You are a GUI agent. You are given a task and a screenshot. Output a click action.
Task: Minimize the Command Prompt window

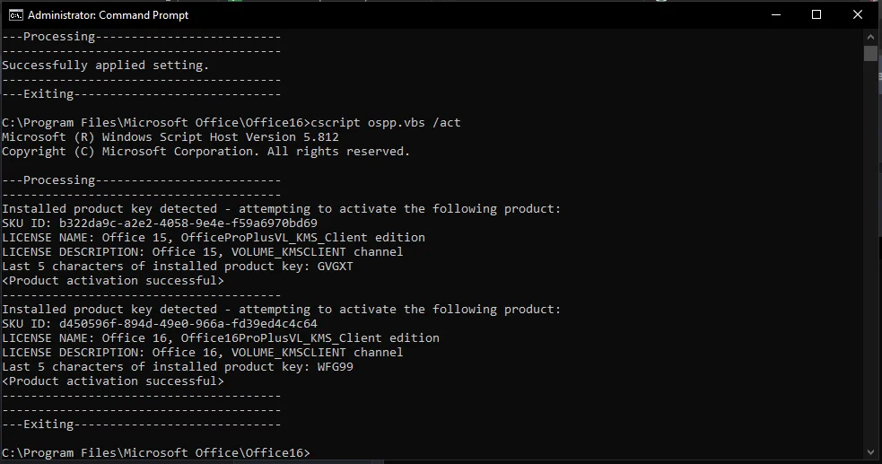click(776, 14)
